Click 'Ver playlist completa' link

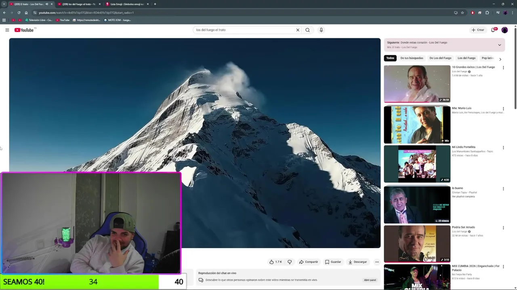pos(463,197)
